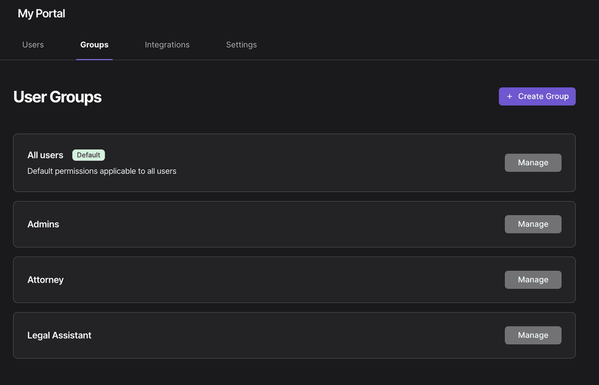Go to the Settings tab
The image size is (599, 385).
[242, 45]
